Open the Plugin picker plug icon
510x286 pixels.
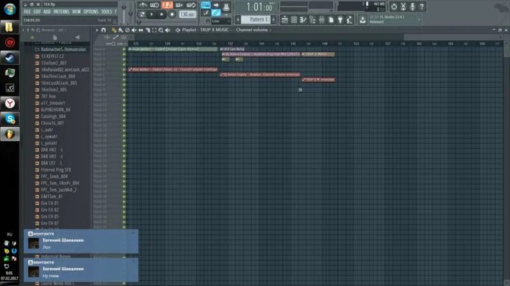(x=340, y=20)
